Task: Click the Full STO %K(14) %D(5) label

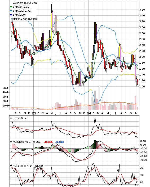Action: (x=28, y=166)
